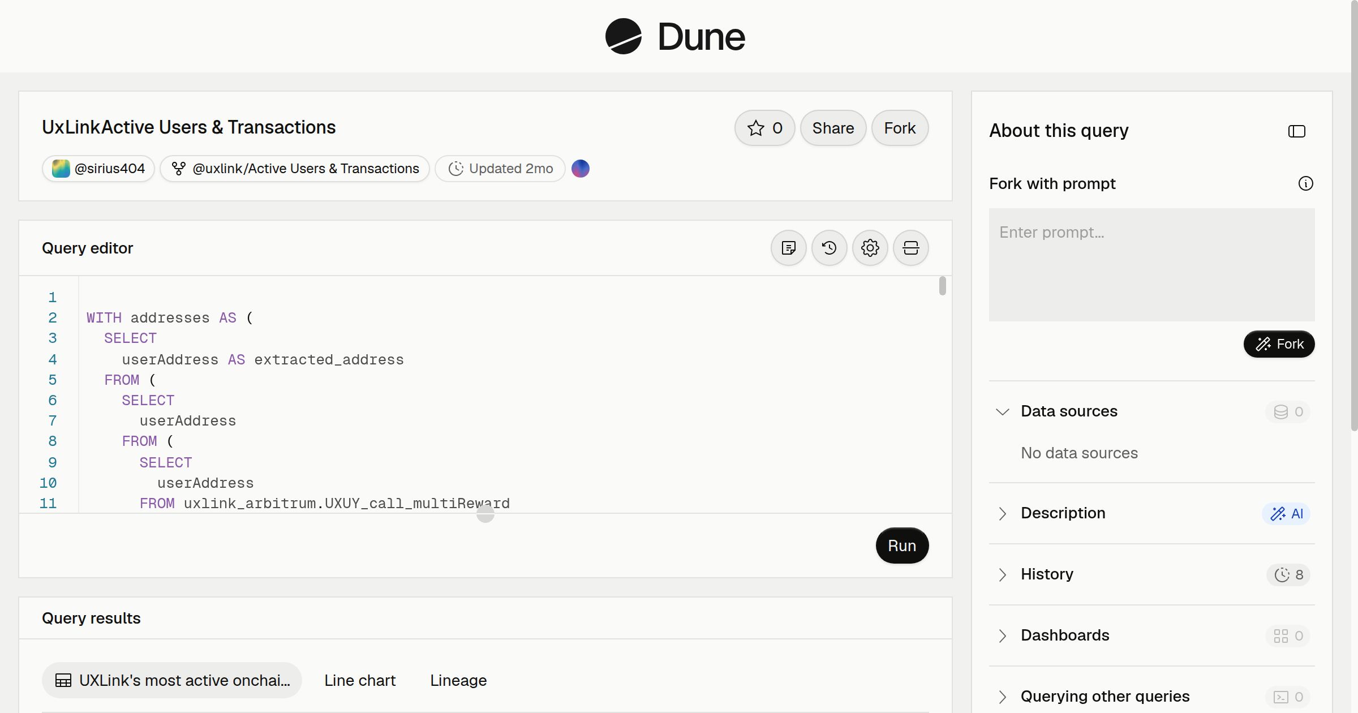Click the Dashboards count badge
This screenshot has width=1358, height=713.
point(1288,635)
